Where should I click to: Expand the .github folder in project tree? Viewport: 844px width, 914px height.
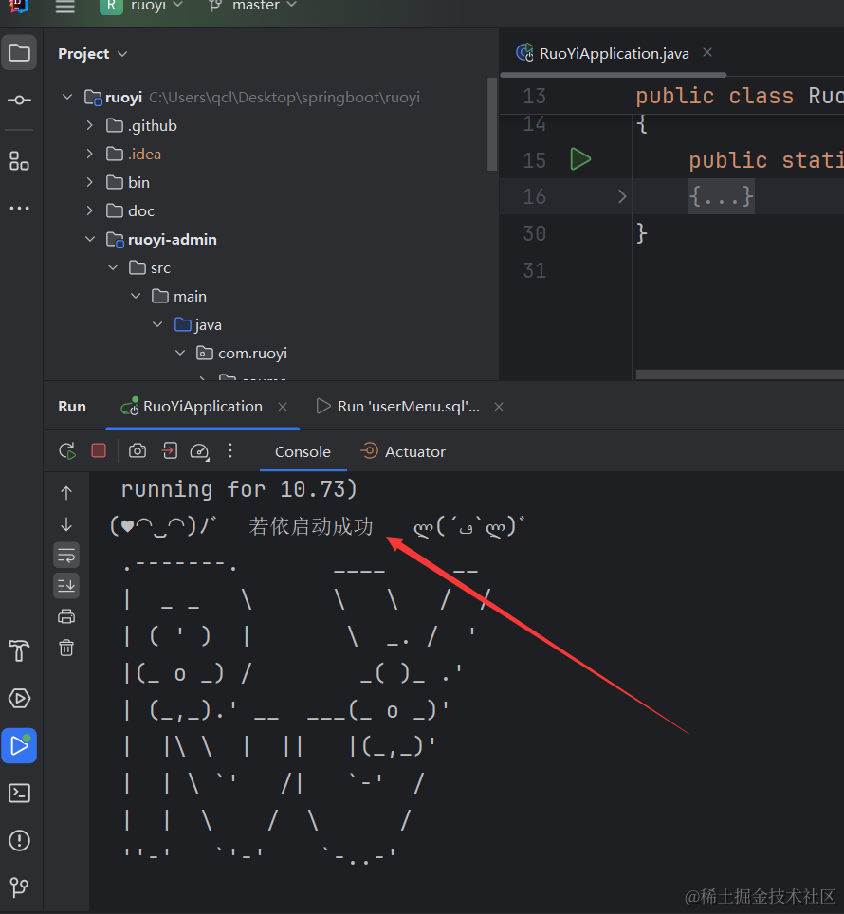tap(90, 126)
